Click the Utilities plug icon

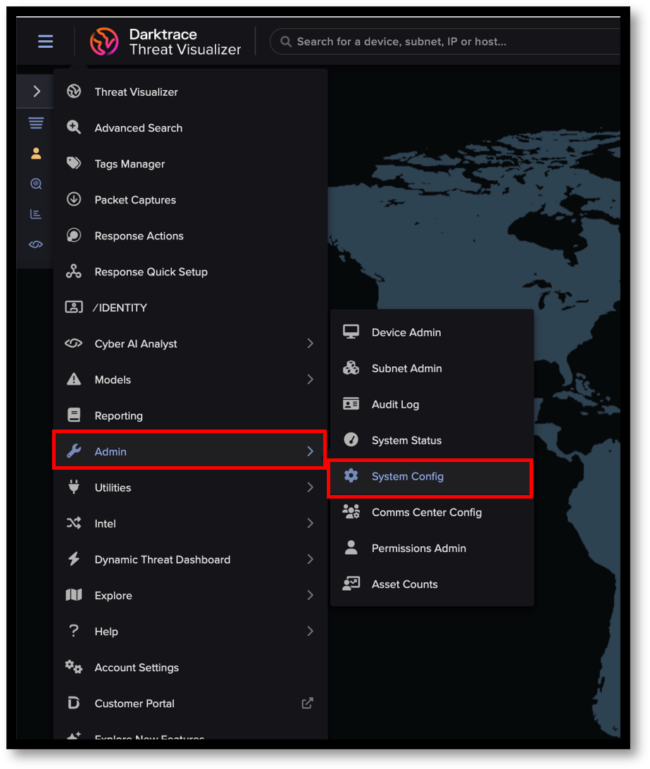tap(73, 487)
